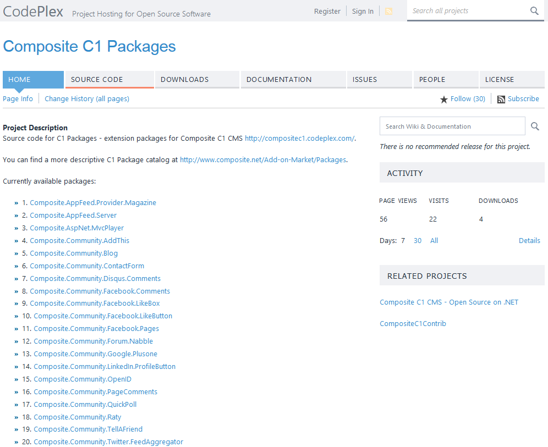Click the search magnifier beside Search all projects

[x=534, y=11]
